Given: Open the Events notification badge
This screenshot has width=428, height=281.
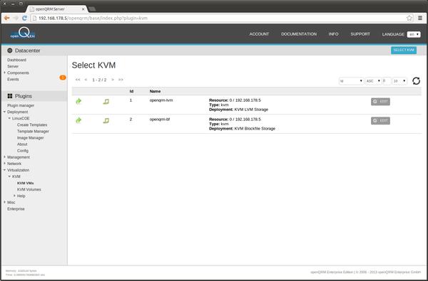Looking at the screenshot, I should tap(63, 78).
